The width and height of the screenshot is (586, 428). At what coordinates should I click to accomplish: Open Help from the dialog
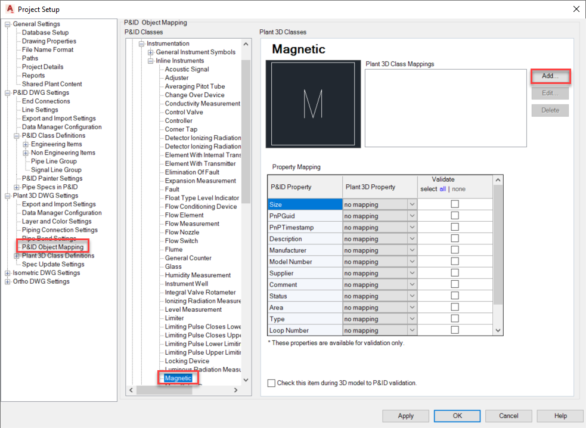click(560, 415)
